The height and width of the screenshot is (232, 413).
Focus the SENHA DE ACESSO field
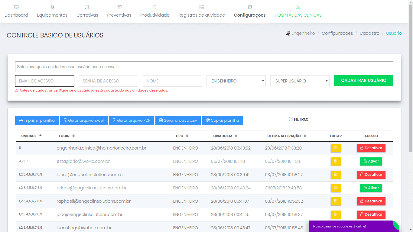tap(109, 81)
